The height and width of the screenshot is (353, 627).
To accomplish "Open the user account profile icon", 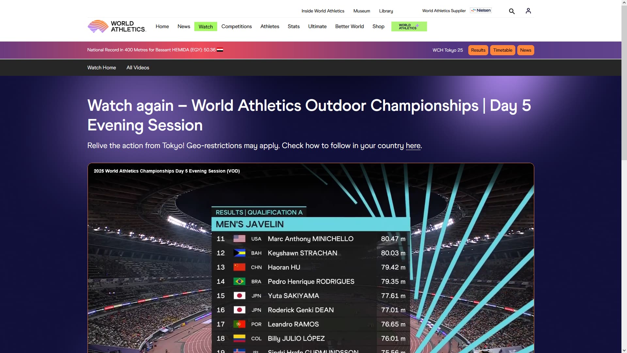I will [528, 11].
